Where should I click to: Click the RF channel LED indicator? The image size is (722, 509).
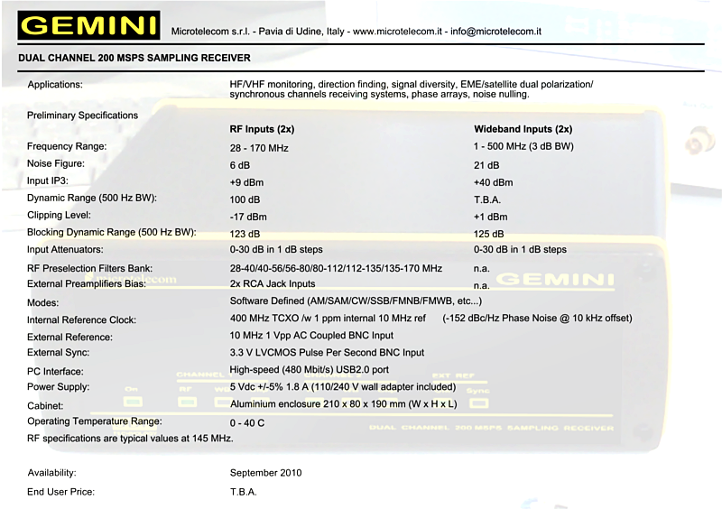pos(187,402)
